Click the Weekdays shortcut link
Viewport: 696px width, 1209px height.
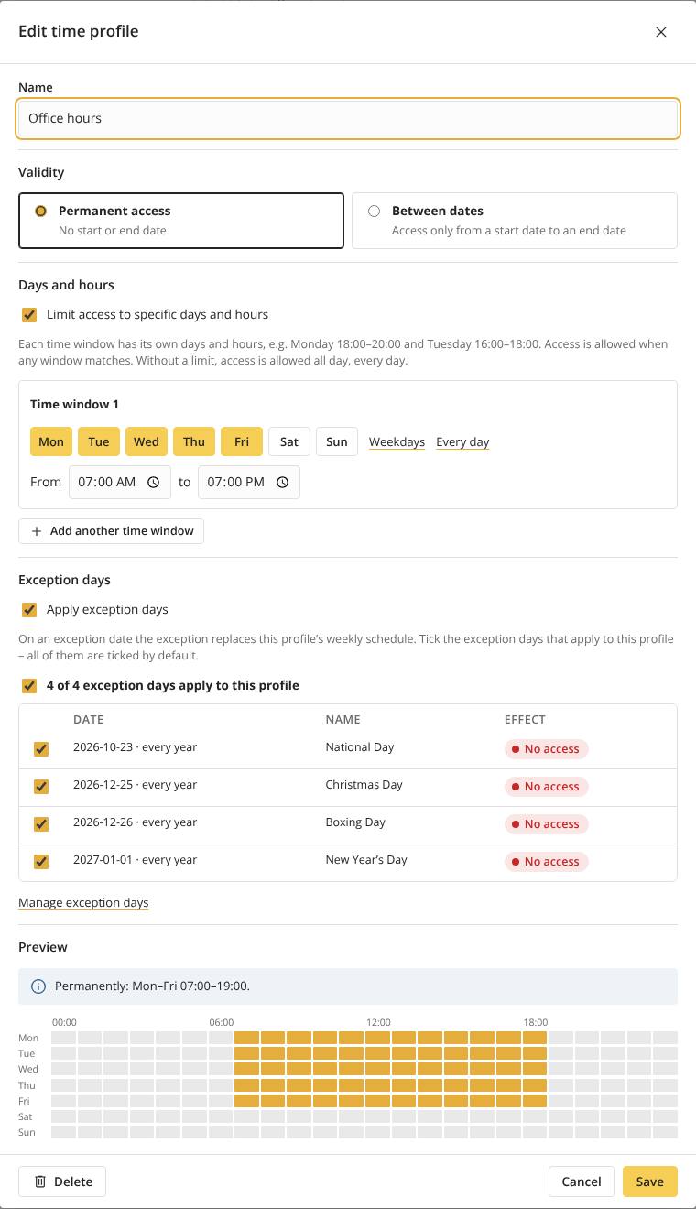pos(397,442)
